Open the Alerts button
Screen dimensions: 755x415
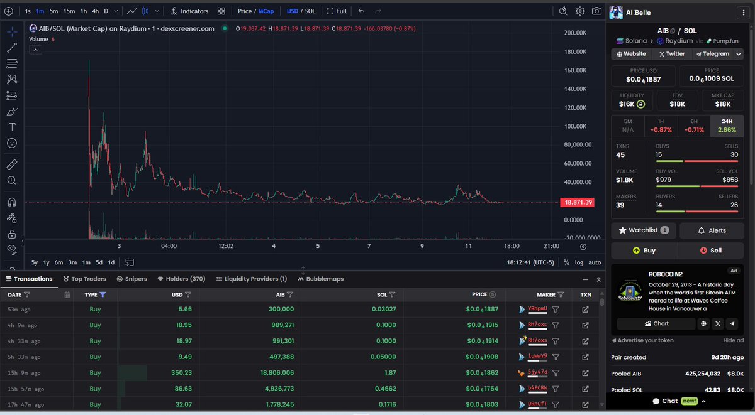712,230
